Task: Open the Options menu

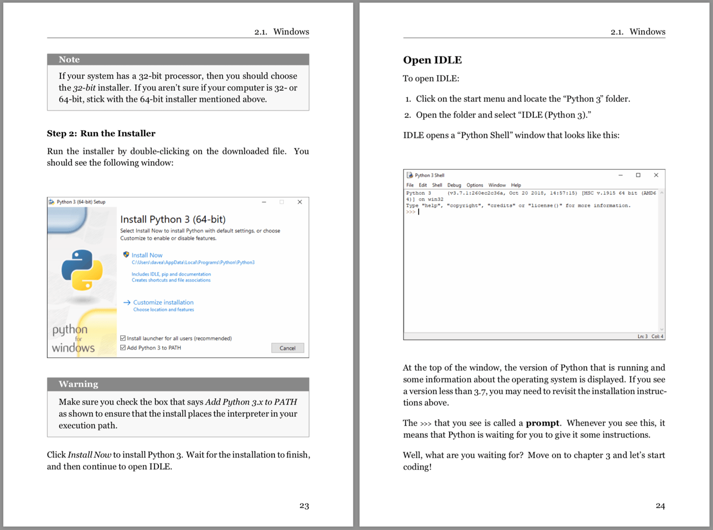Action: (x=475, y=185)
